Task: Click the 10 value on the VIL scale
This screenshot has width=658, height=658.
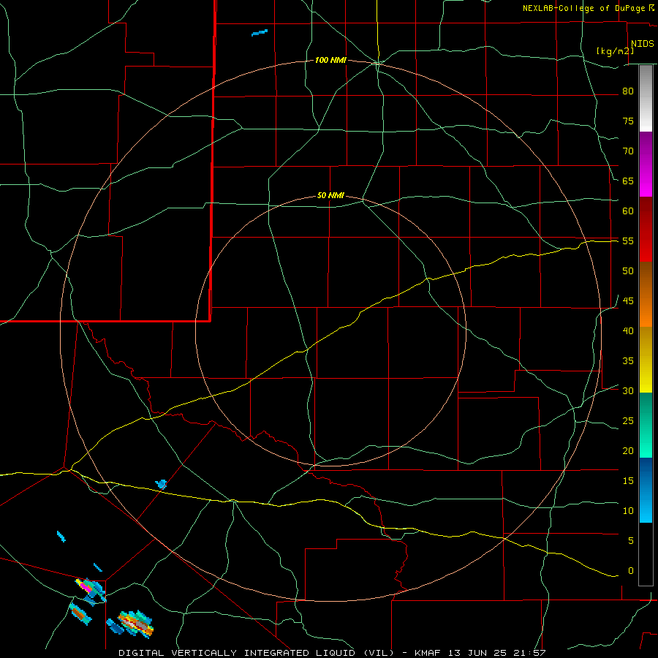Action: 628,511
